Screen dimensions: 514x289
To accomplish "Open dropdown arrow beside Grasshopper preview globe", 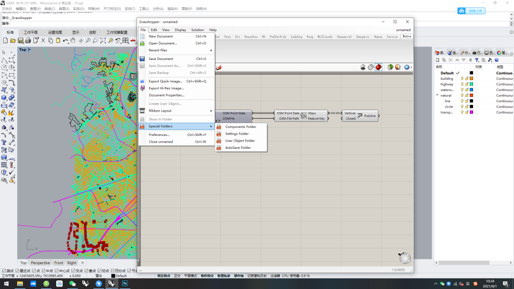I will (411, 67).
